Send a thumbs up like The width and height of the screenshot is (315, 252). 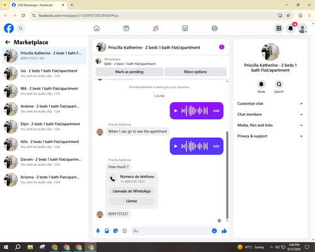[x=224, y=231]
